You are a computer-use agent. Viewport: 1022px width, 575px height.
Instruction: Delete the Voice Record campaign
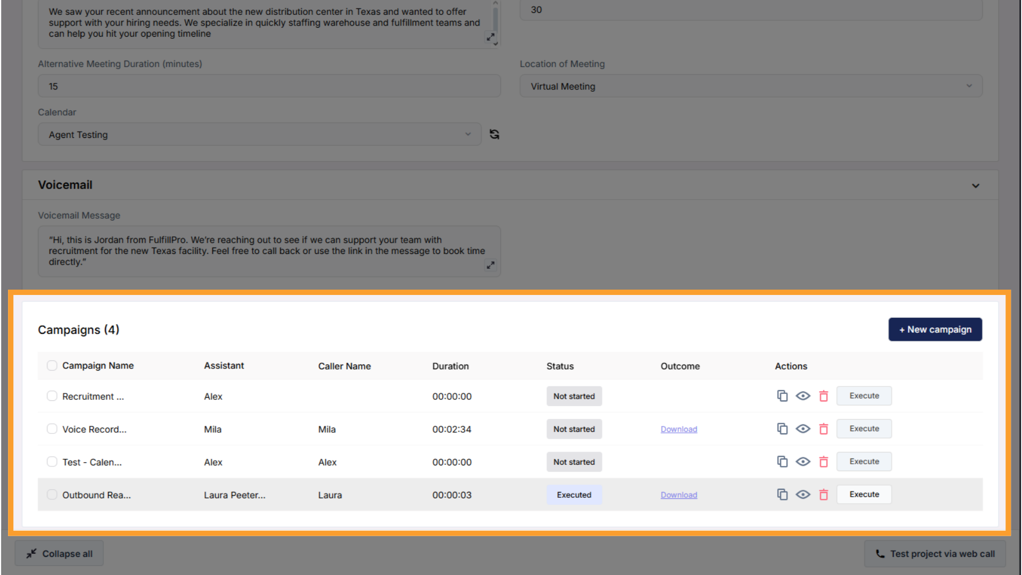pos(823,429)
